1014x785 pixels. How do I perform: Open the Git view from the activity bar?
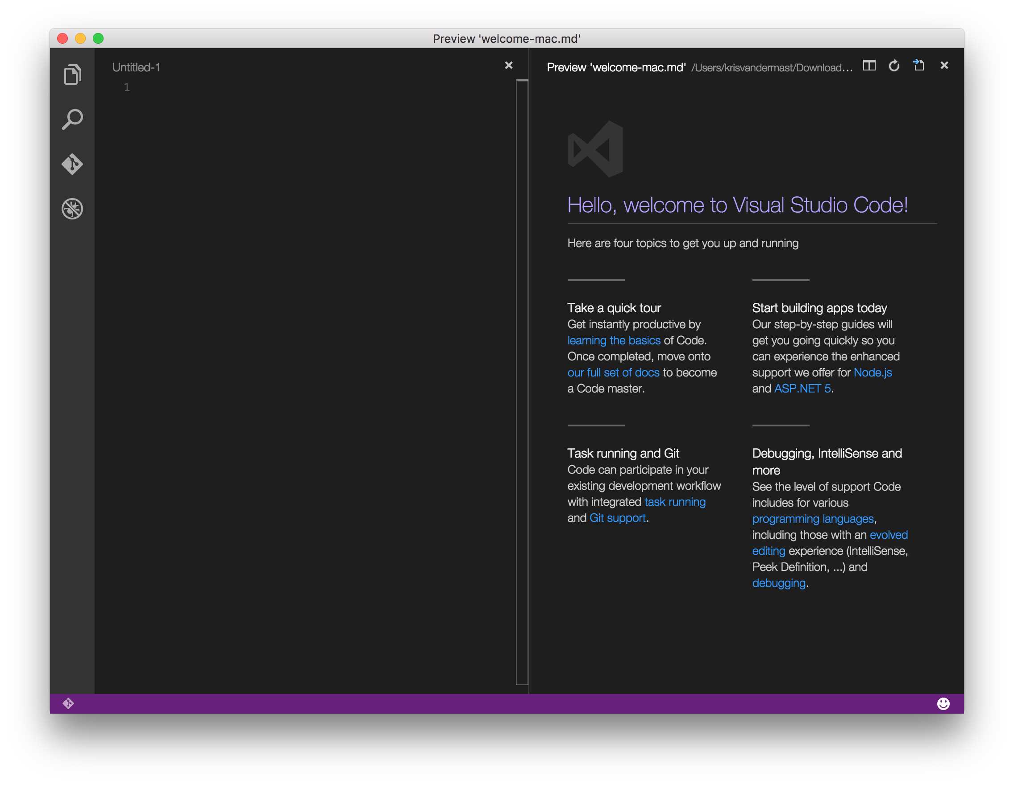click(72, 164)
